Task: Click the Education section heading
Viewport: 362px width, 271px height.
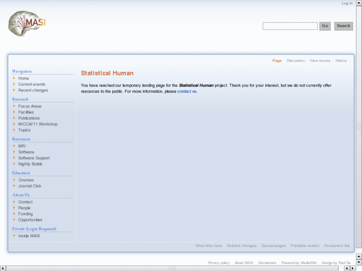Action: (x=21, y=173)
